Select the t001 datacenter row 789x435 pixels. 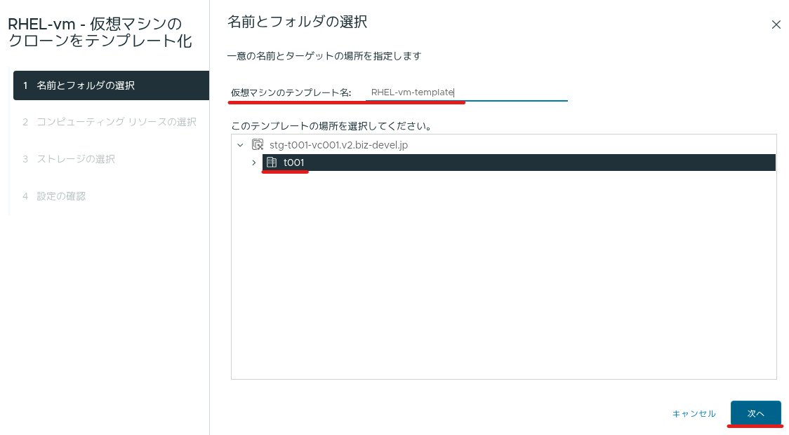[x=519, y=163]
